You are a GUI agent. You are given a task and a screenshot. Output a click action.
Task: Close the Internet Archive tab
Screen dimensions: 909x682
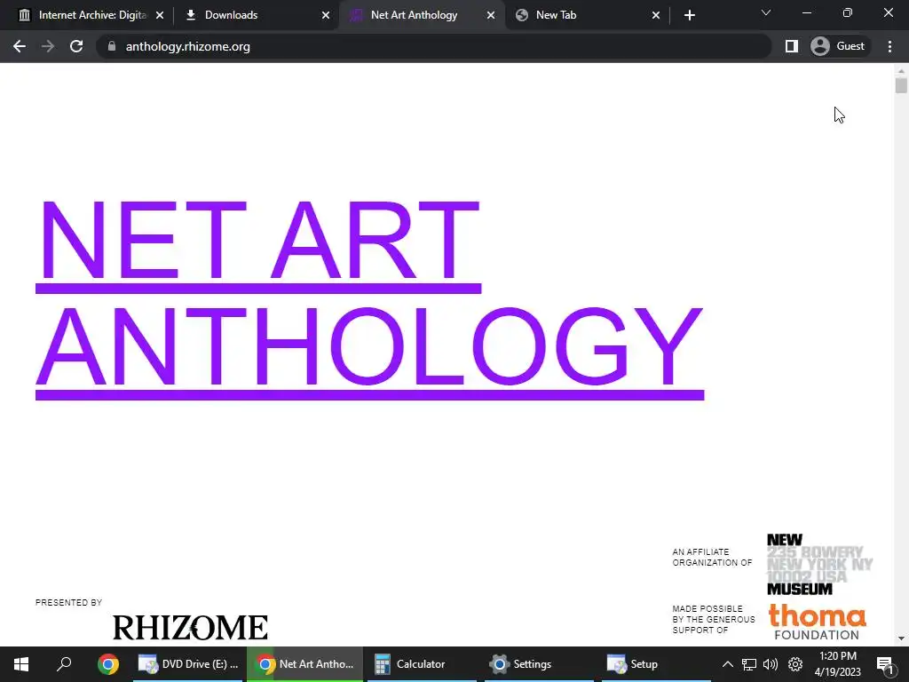[x=160, y=15]
